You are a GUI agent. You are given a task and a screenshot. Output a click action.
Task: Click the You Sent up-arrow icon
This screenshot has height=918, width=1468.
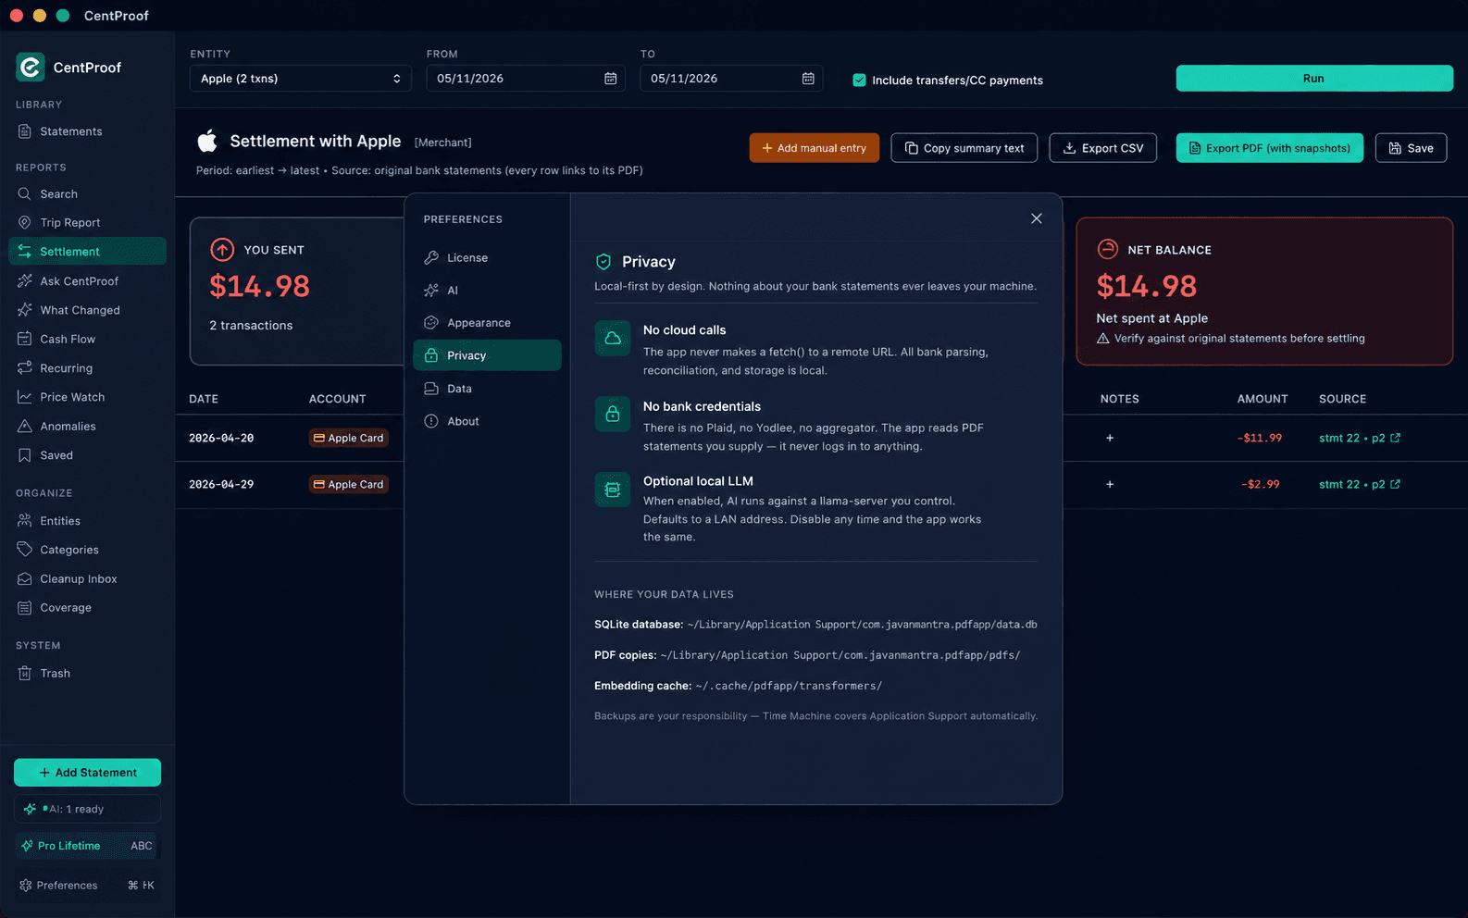(x=222, y=250)
